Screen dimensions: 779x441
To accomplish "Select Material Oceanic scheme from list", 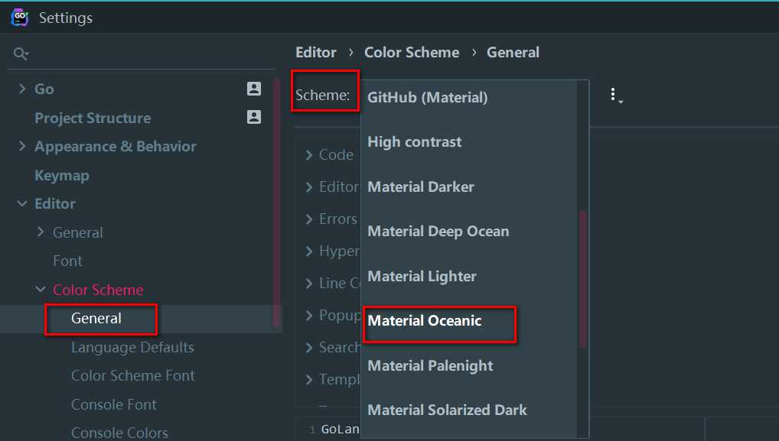I will point(424,321).
